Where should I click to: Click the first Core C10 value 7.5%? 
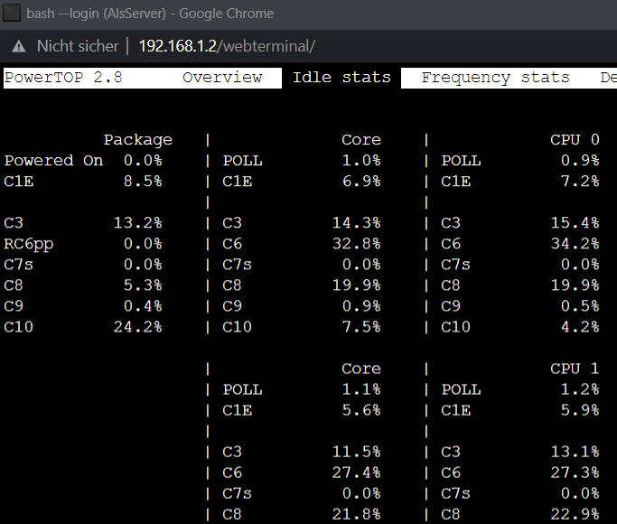click(x=361, y=327)
